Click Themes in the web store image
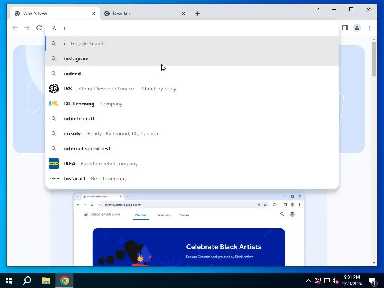 click(184, 215)
